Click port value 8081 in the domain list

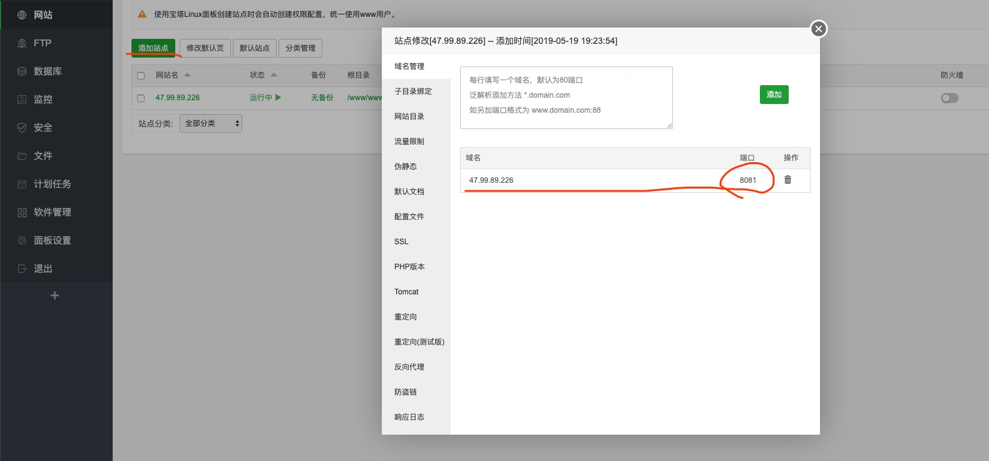pyautogui.click(x=748, y=180)
